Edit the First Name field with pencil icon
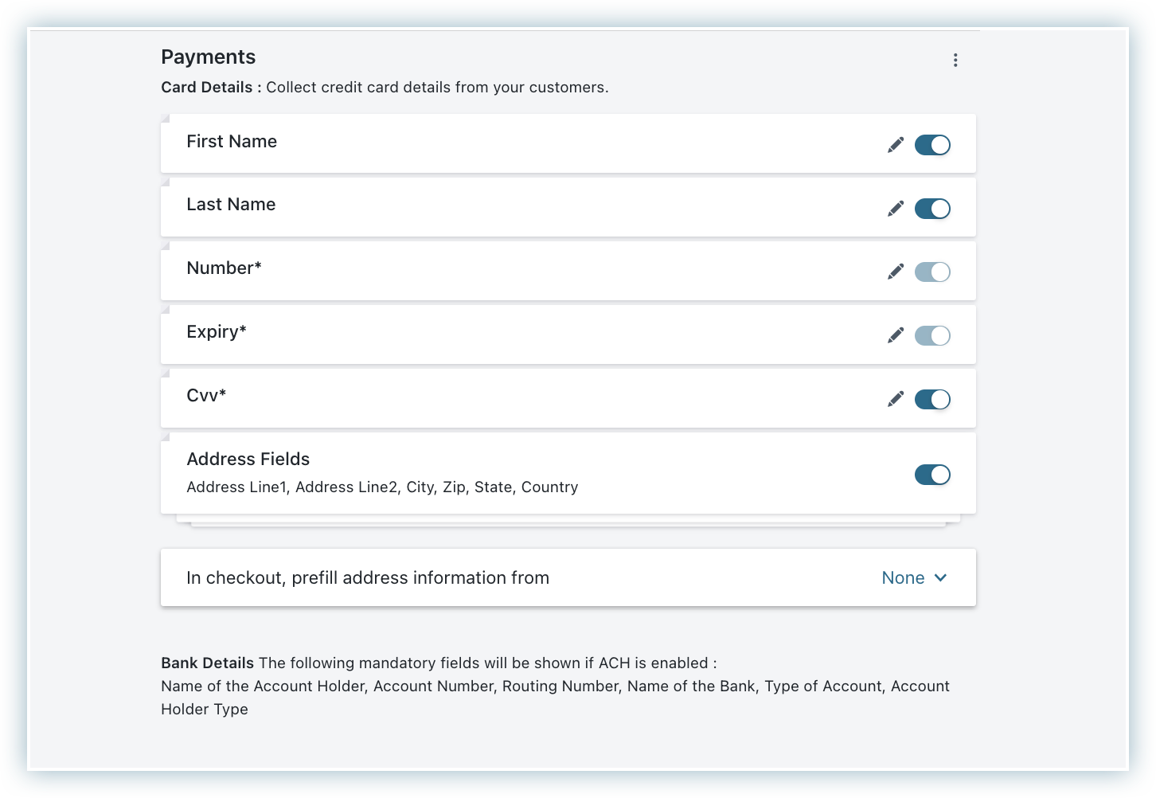Screen dimensions: 1156x798 tap(896, 145)
